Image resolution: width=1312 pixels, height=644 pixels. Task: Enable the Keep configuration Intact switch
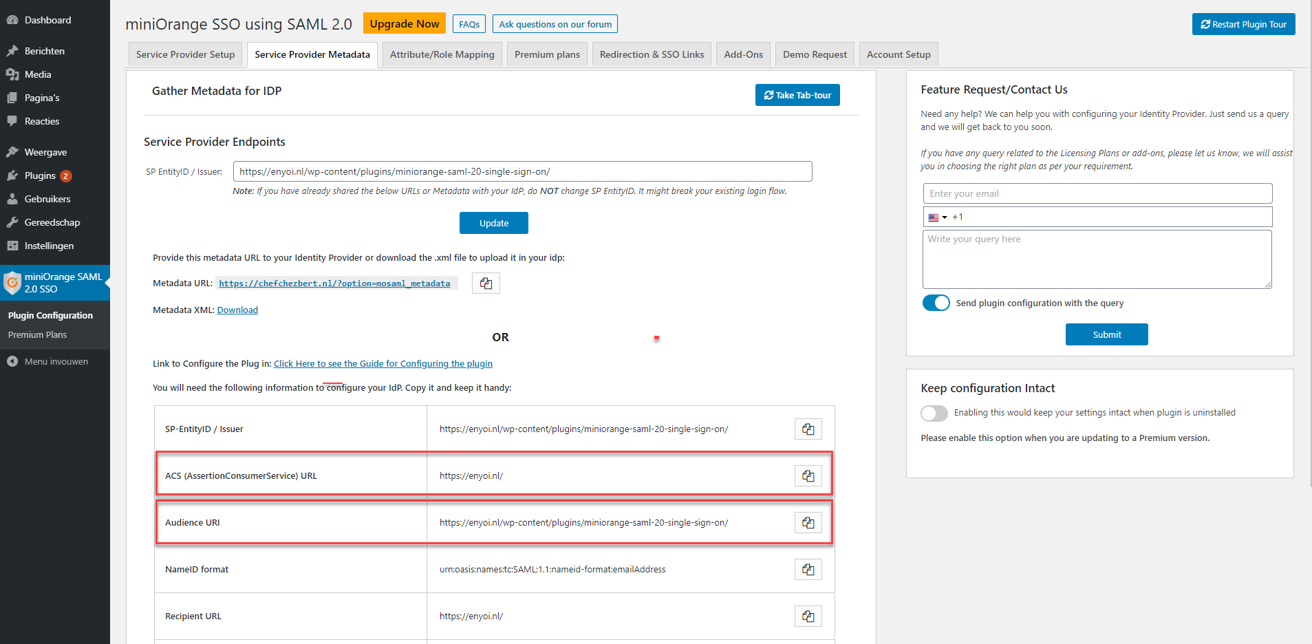[934, 413]
